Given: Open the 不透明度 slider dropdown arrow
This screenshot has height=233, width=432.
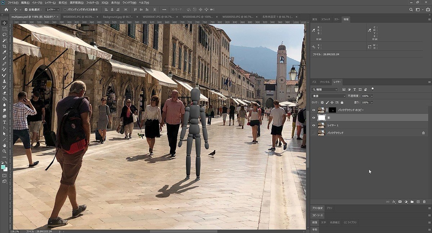Looking at the screenshot, I should (x=372, y=96).
